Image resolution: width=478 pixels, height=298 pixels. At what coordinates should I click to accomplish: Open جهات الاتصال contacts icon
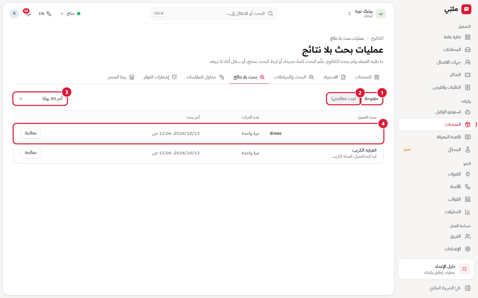click(468, 62)
